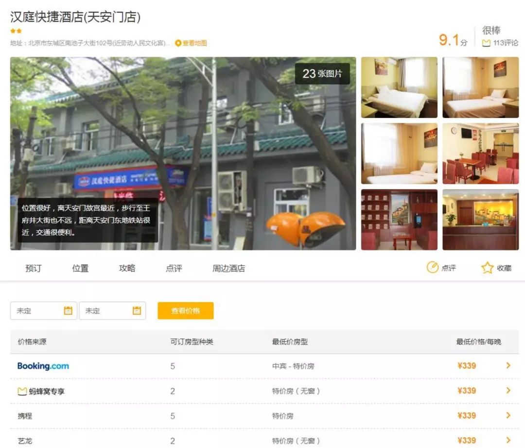
Task: Click the 携程 特价房 room type
Action: 282,416
